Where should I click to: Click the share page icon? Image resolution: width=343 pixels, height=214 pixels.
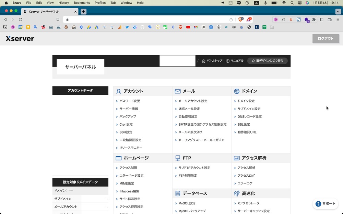[231, 20]
